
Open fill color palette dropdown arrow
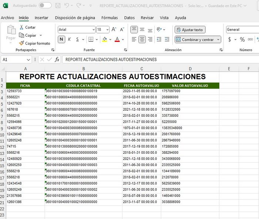tap(110, 40)
